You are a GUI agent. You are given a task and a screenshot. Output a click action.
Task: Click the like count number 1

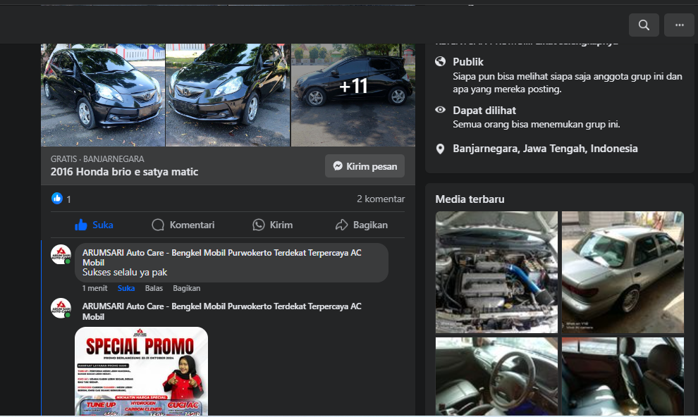coord(68,199)
